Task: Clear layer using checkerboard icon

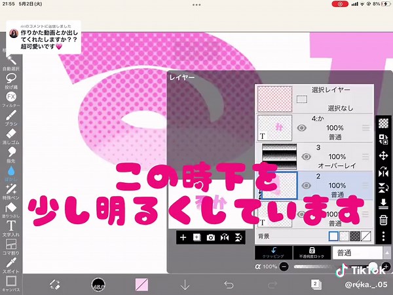Action: point(383,123)
